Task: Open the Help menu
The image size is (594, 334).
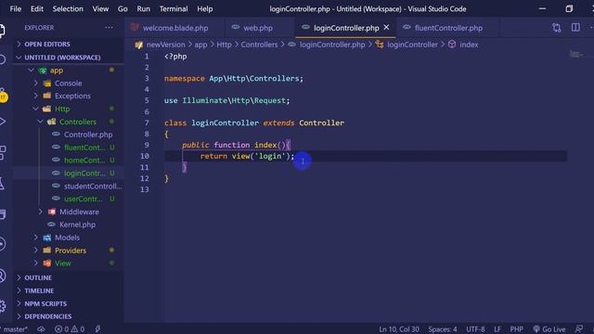Action: click(204, 8)
